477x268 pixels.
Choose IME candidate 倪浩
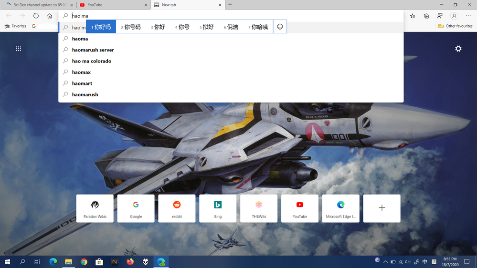[x=231, y=27]
